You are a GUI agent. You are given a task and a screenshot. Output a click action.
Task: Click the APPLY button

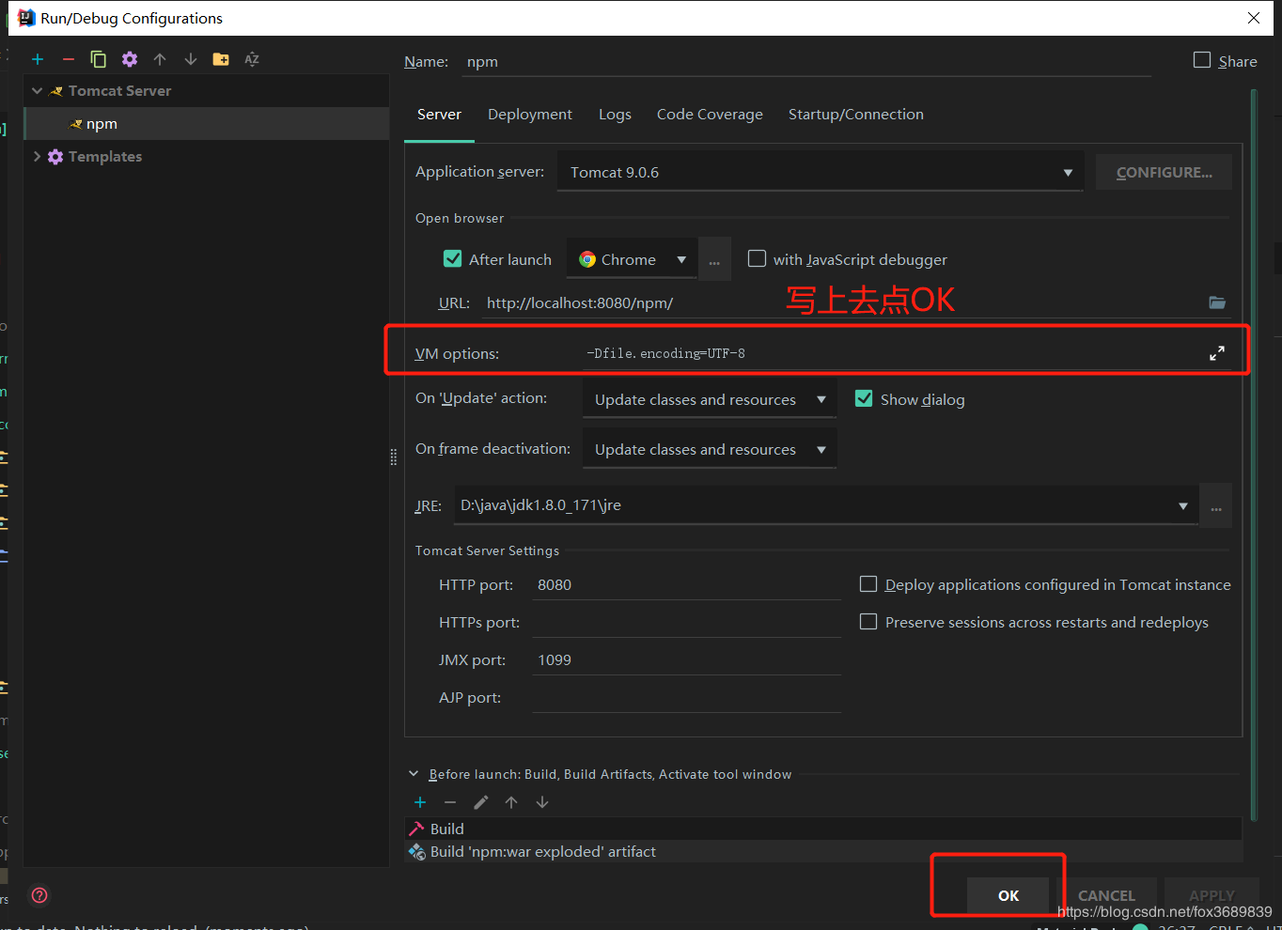tap(1212, 895)
